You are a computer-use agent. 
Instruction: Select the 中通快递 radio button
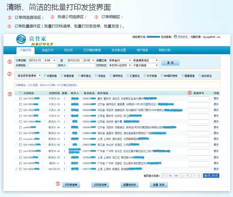click(x=45, y=76)
